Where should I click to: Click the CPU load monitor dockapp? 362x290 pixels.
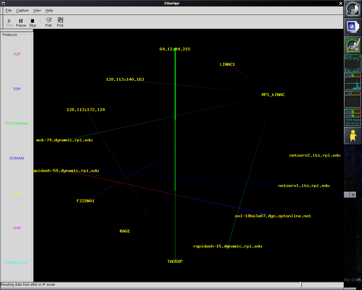(x=353, y=82)
